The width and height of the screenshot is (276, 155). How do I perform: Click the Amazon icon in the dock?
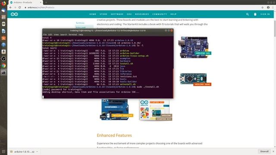3,52
